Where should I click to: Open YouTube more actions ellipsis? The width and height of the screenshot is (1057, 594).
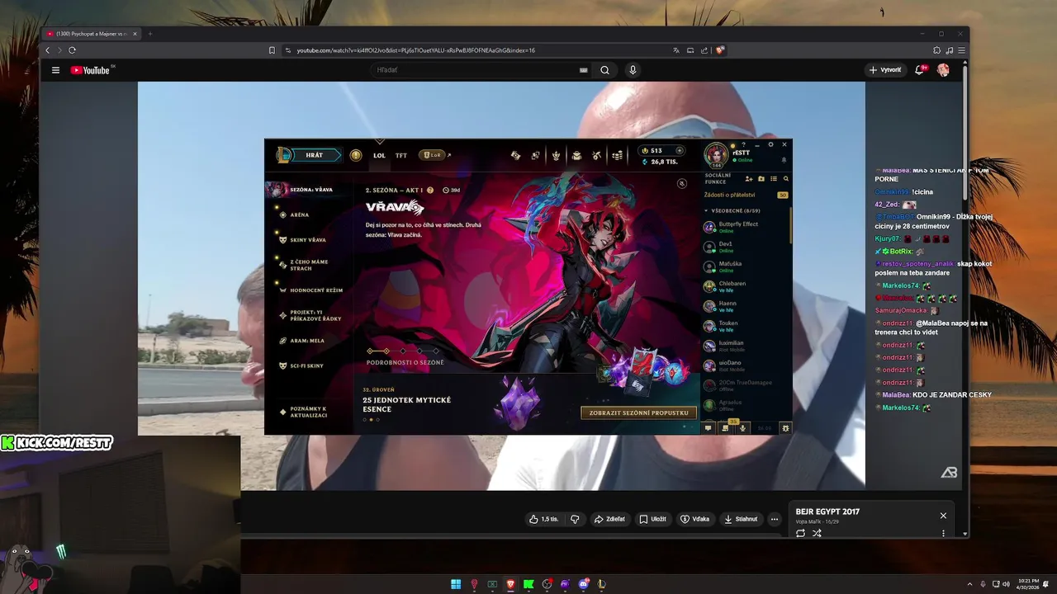click(x=774, y=519)
